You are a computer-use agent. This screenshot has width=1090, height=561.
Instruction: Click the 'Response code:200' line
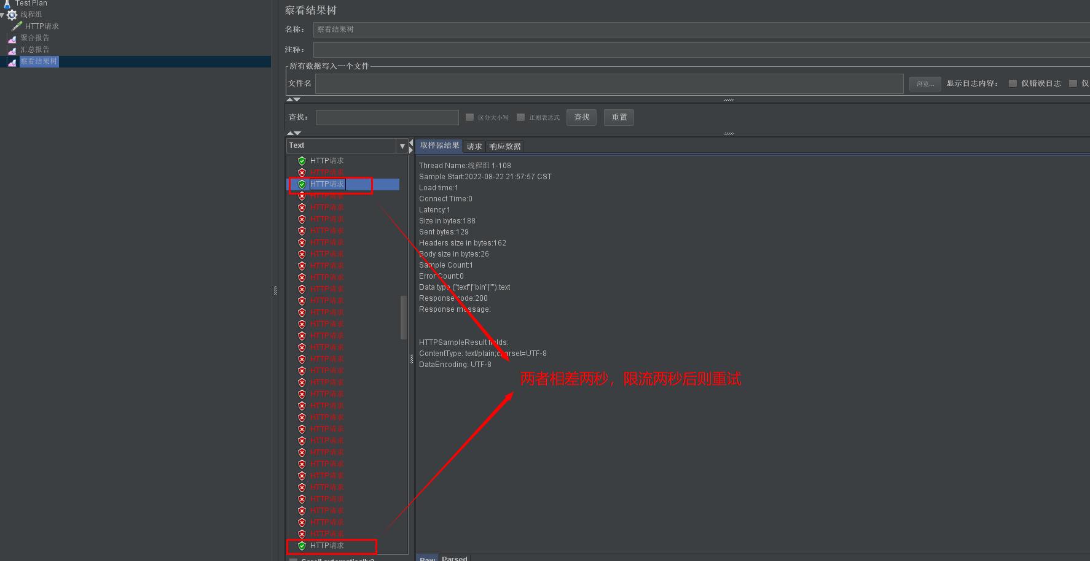tap(453, 298)
